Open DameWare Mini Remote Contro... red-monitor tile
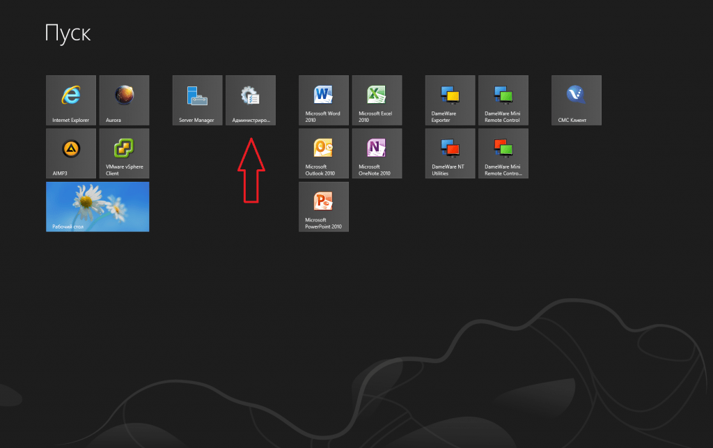The width and height of the screenshot is (713, 448). pos(503,153)
